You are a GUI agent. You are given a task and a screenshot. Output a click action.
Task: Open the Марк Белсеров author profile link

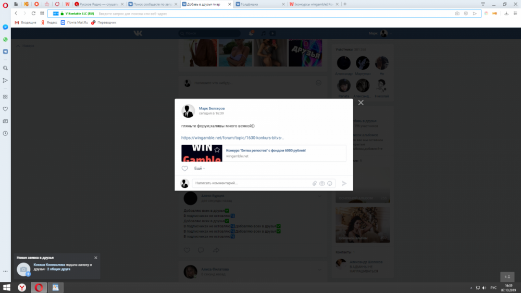[212, 108]
